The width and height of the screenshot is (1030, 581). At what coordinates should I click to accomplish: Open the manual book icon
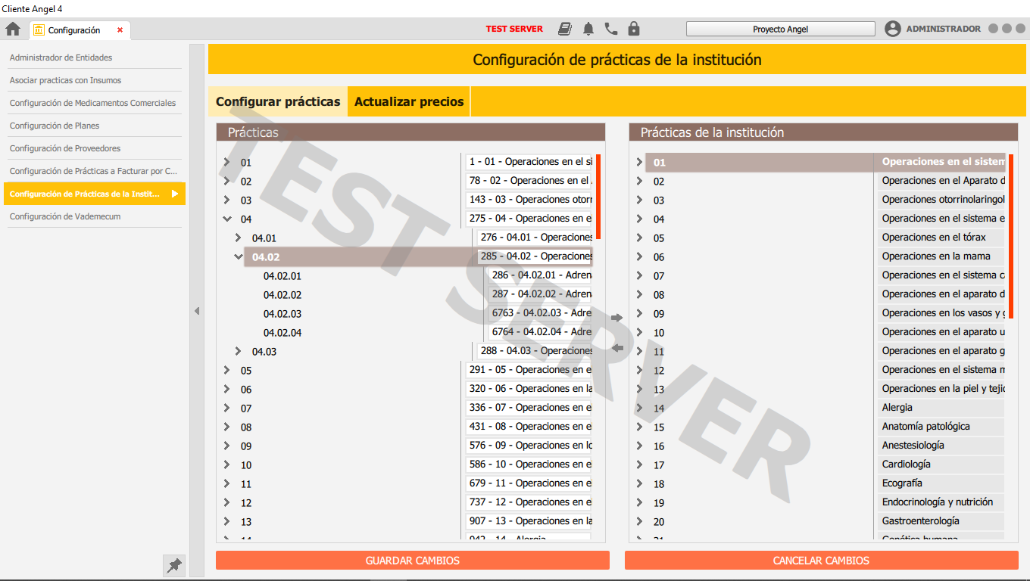pyautogui.click(x=565, y=30)
